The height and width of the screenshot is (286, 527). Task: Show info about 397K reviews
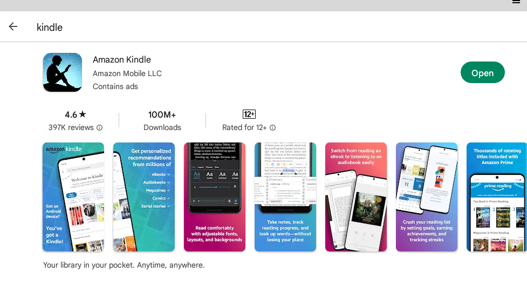point(99,128)
